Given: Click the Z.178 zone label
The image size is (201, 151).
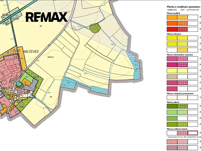Looking at the screenshot, I should pyautogui.click(x=14, y=80).
